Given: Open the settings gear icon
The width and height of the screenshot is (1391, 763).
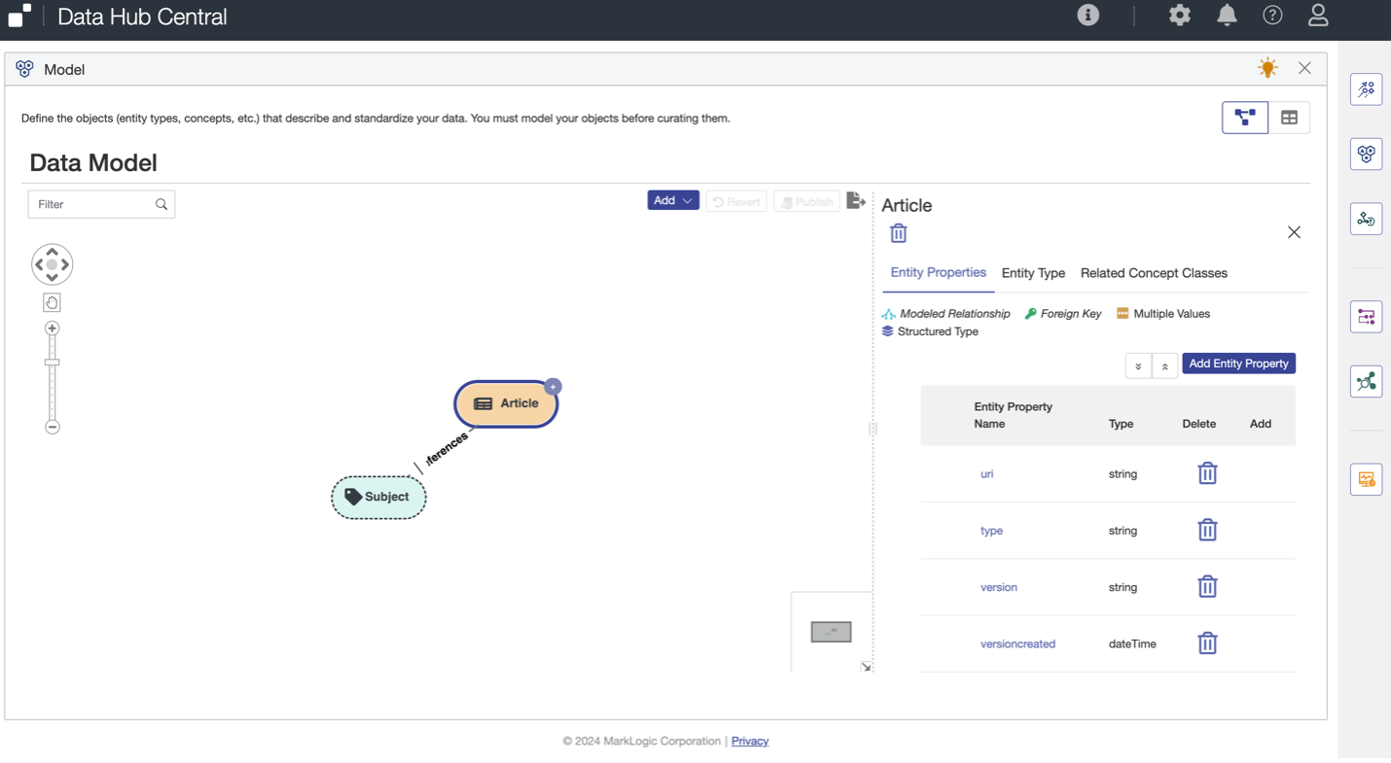Looking at the screenshot, I should (x=1179, y=16).
